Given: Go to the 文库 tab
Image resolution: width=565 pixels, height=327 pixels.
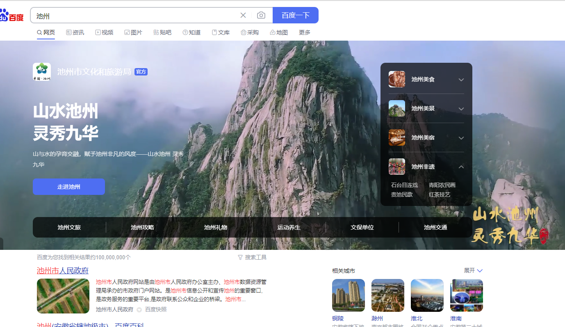Looking at the screenshot, I should [x=221, y=32].
